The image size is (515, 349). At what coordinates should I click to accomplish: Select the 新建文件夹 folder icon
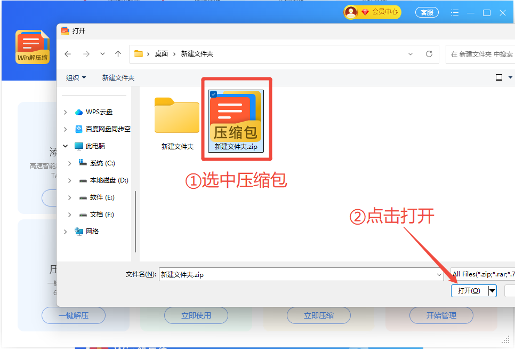click(x=176, y=116)
